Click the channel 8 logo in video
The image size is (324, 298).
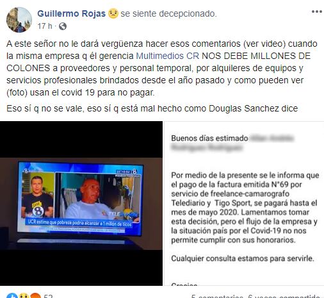134,171
